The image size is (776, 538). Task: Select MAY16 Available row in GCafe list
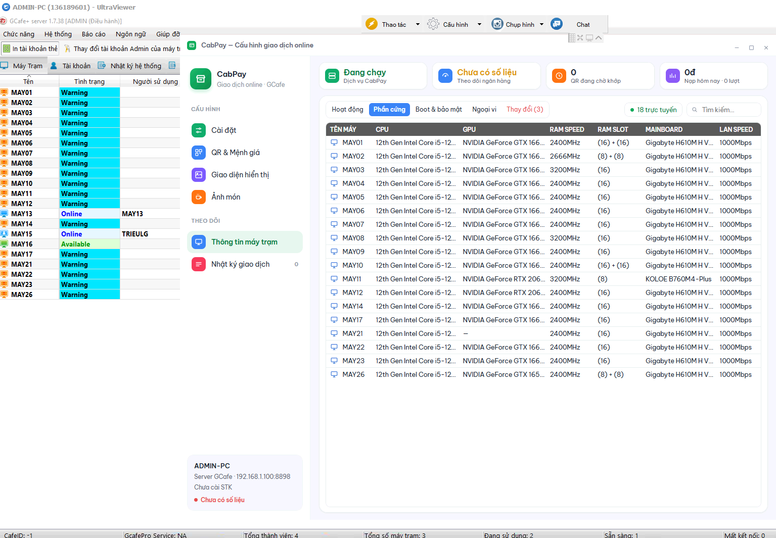(90, 244)
